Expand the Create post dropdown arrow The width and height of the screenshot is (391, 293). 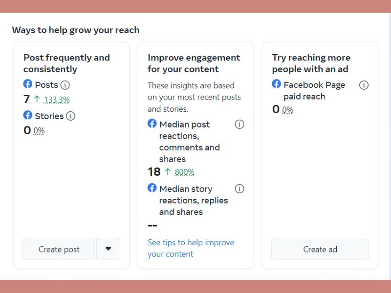click(x=108, y=249)
